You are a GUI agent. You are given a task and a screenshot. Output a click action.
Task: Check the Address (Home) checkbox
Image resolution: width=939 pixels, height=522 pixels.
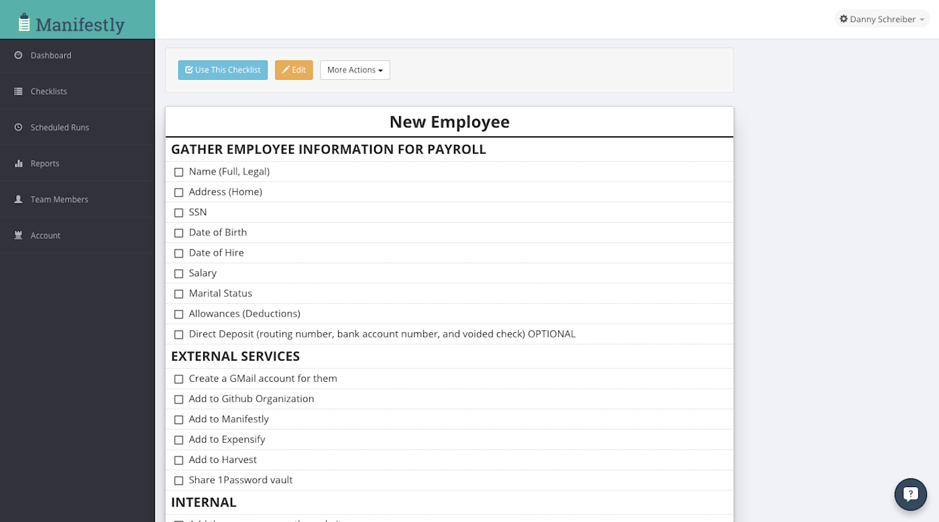tap(178, 193)
